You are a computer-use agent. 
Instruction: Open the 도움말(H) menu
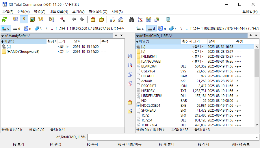pos(250,12)
